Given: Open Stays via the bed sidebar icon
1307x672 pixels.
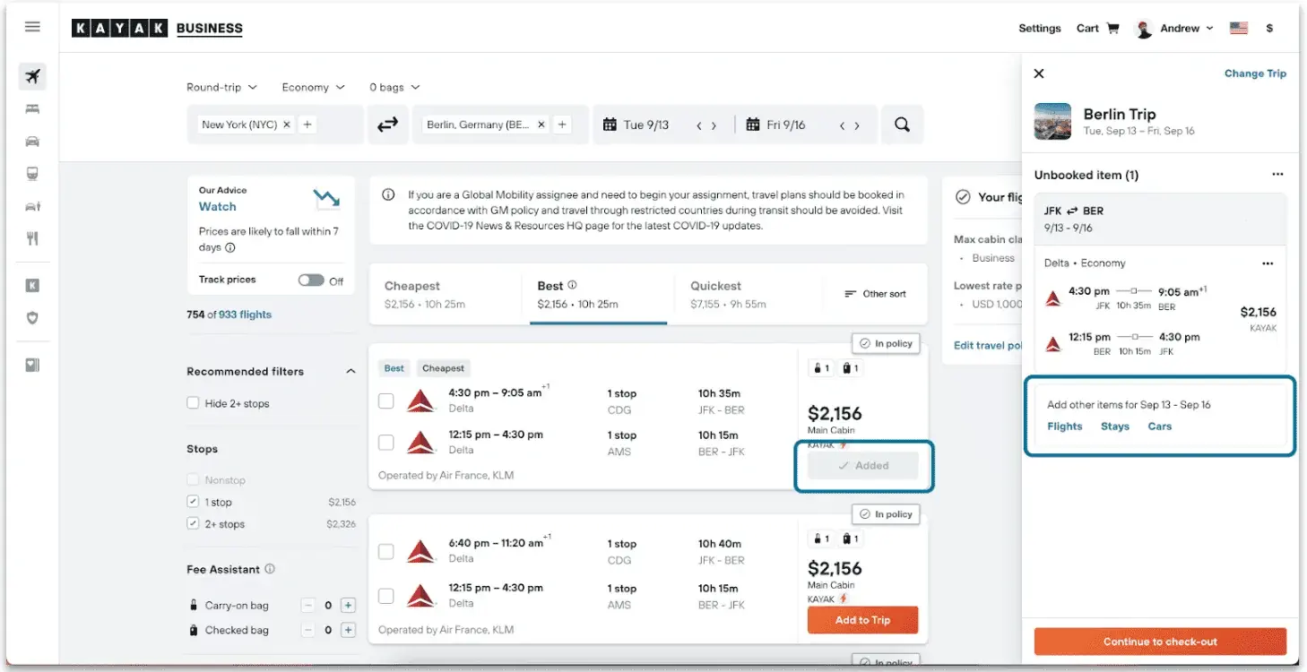Looking at the screenshot, I should (x=32, y=109).
